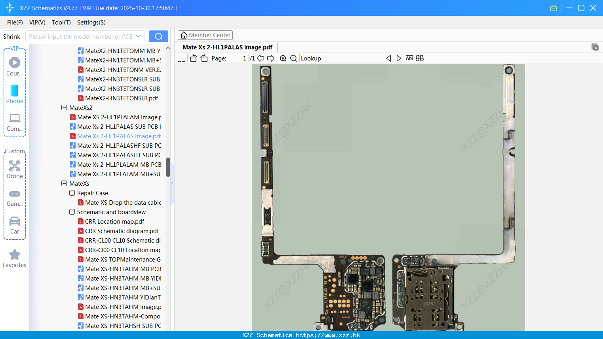Click the XZZ Schematics logo icon
Screen dimensions: 603x339
10,8
